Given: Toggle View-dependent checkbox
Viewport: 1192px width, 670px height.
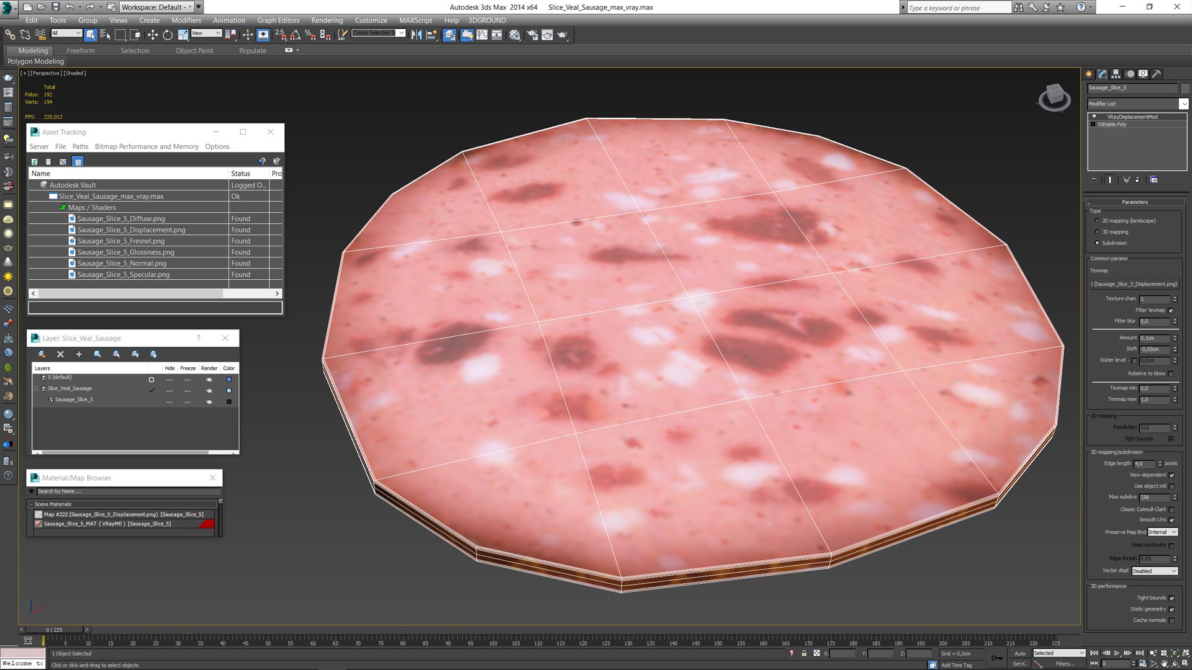Looking at the screenshot, I should [1172, 475].
